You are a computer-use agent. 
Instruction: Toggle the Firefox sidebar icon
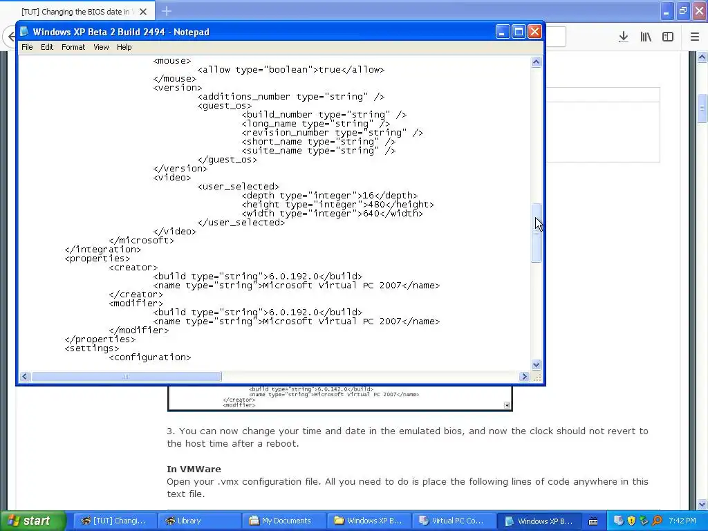(x=668, y=37)
